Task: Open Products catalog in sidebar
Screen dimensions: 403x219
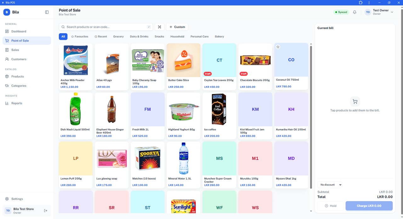Action: [27, 77]
